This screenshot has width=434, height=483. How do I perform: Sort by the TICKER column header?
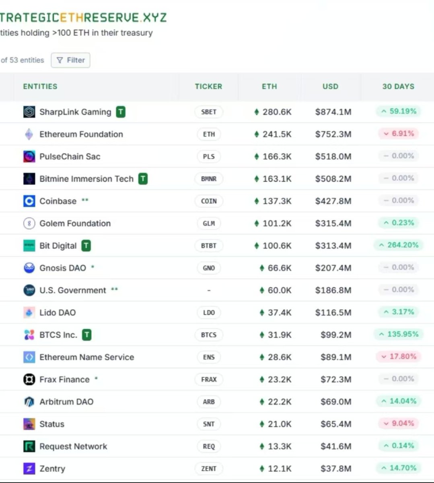click(208, 87)
